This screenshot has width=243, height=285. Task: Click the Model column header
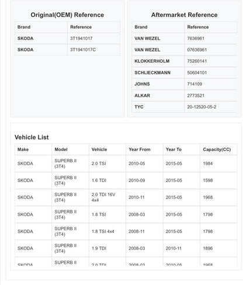click(61, 149)
